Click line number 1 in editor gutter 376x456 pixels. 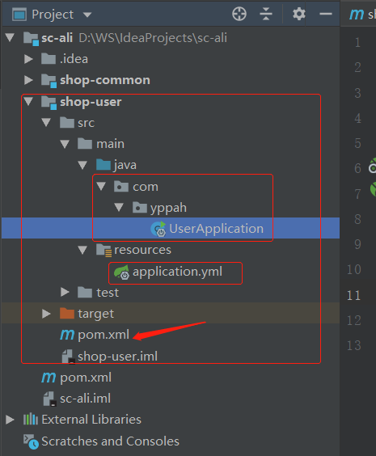click(357, 43)
